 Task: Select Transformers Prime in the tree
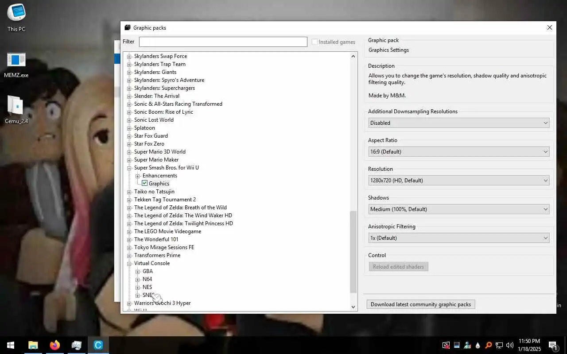click(157, 255)
